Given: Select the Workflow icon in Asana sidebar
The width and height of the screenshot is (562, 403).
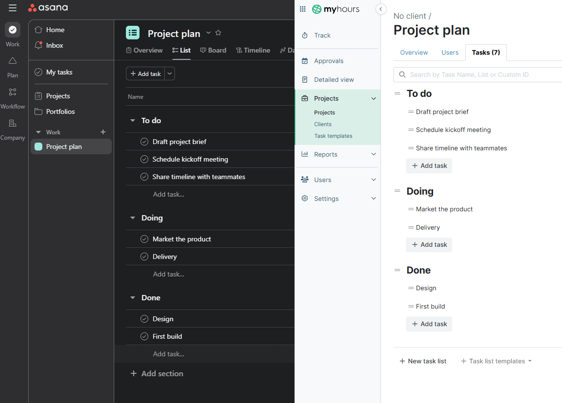Looking at the screenshot, I should tap(13, 92).
